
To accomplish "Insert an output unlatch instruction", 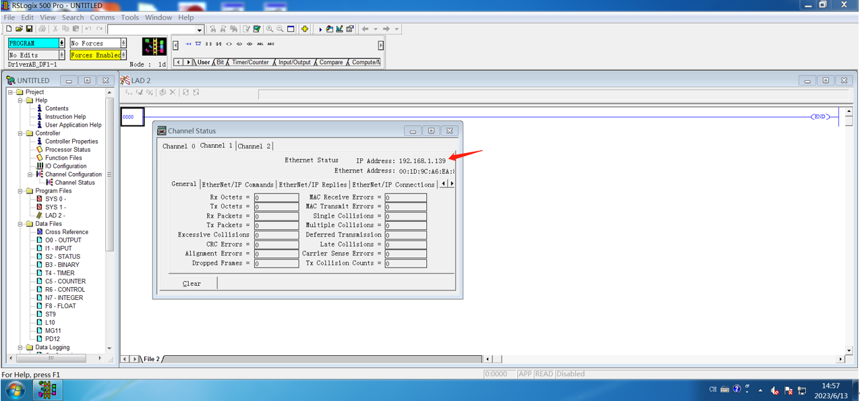I will [x=250, y=44].
